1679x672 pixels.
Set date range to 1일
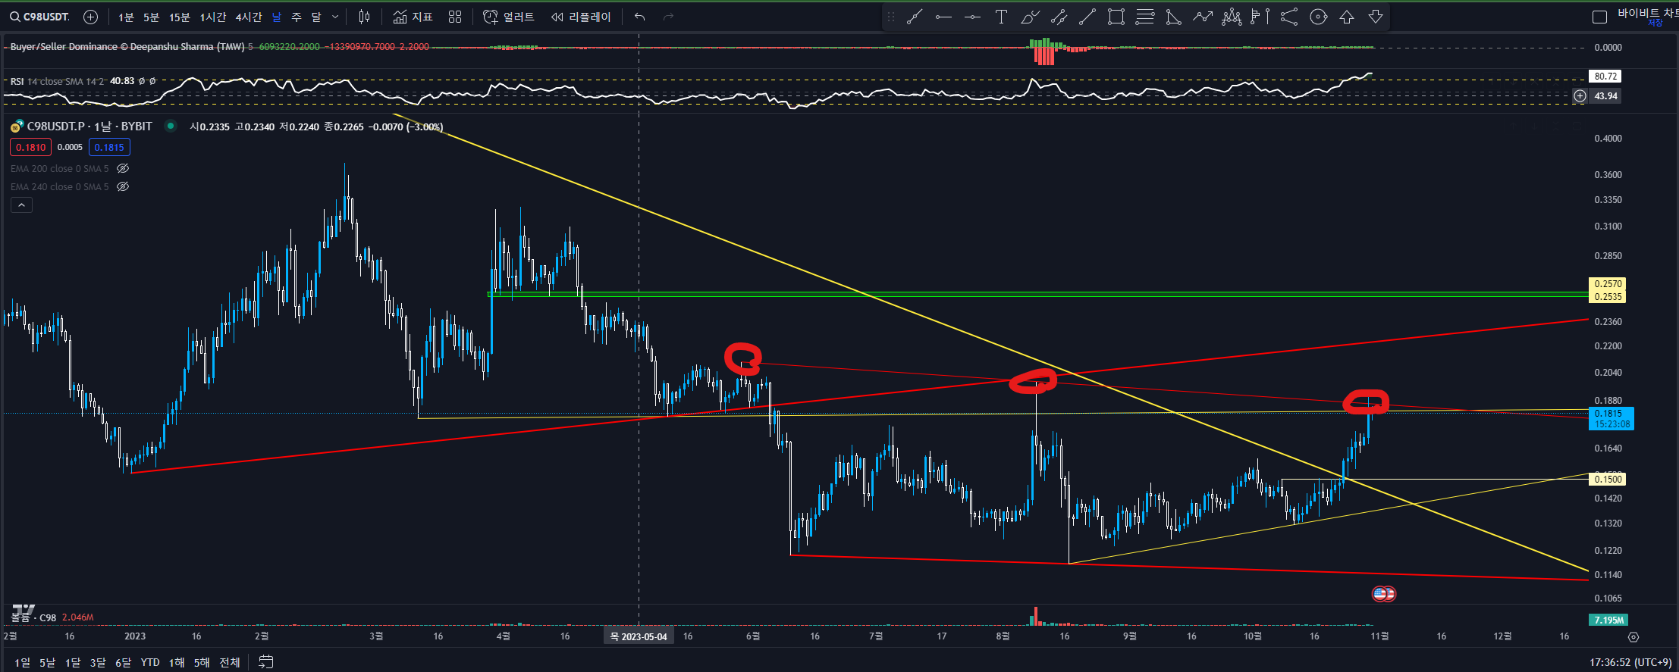point(23,662)
